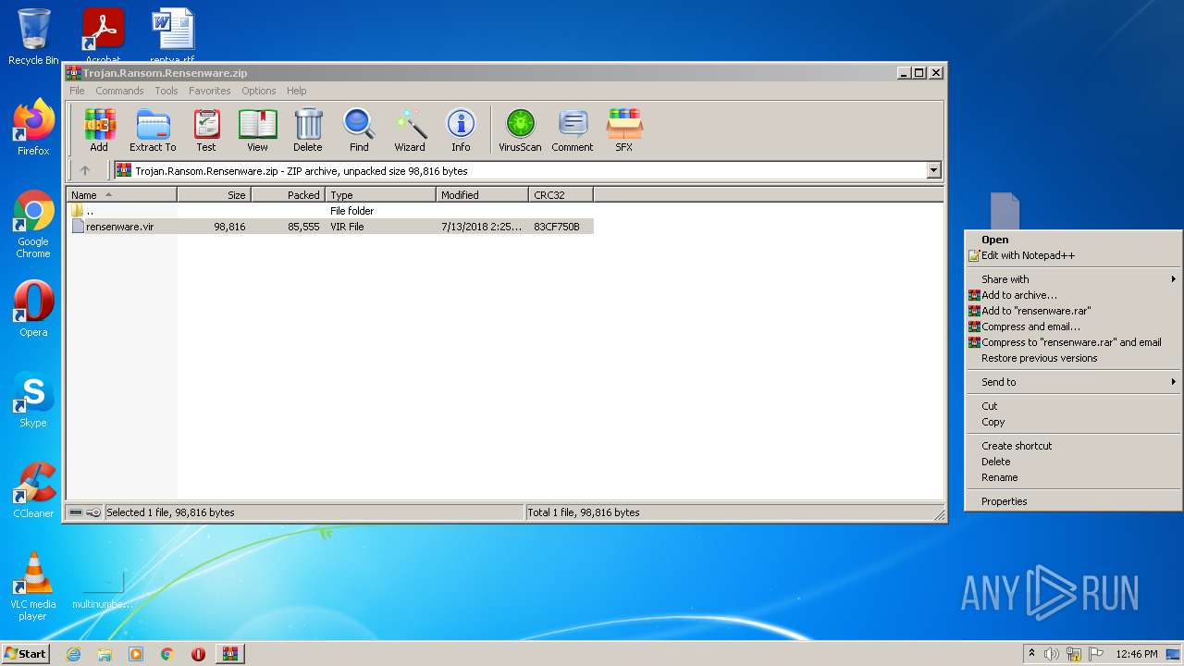
Task: Sort by the Size column header
Action: pos(214,194)
